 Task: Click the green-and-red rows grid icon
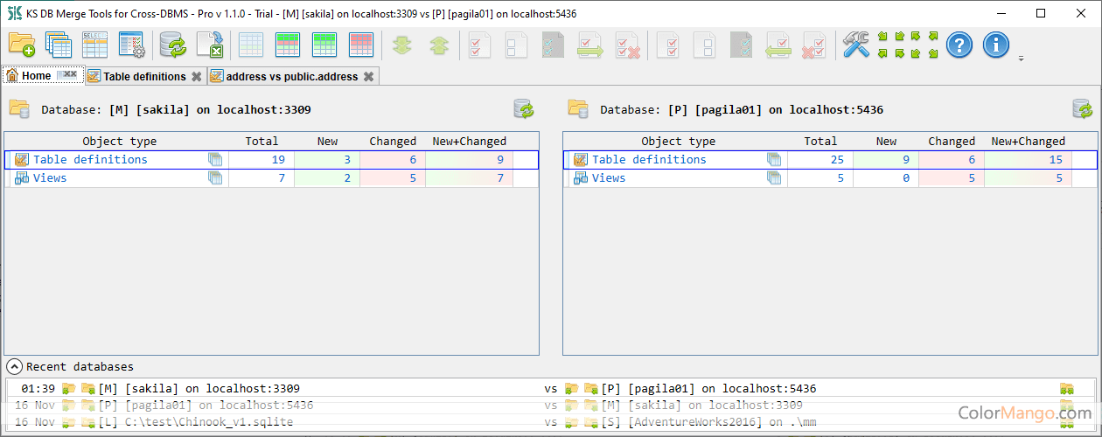point(288,45)
